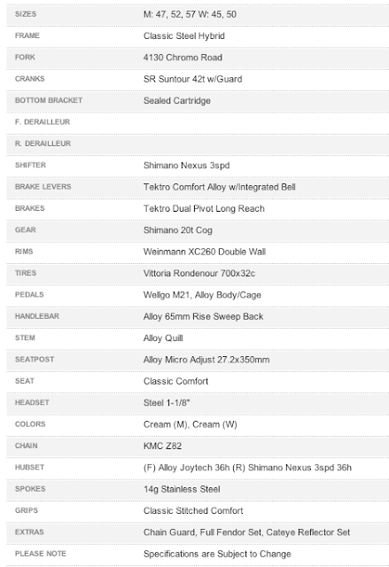Select 'Tektro Dual Pivot Long Reach' text
The image size is (389, 567).
click(204, 208)
